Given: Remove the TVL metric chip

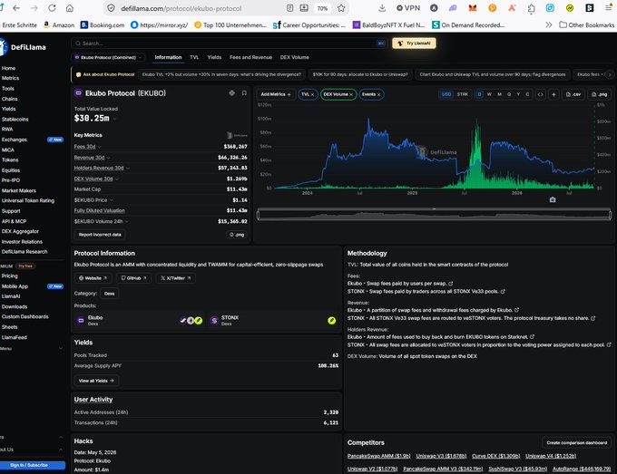Looking at the screenshot, I should pyautogui.click(x=312, y=95).
